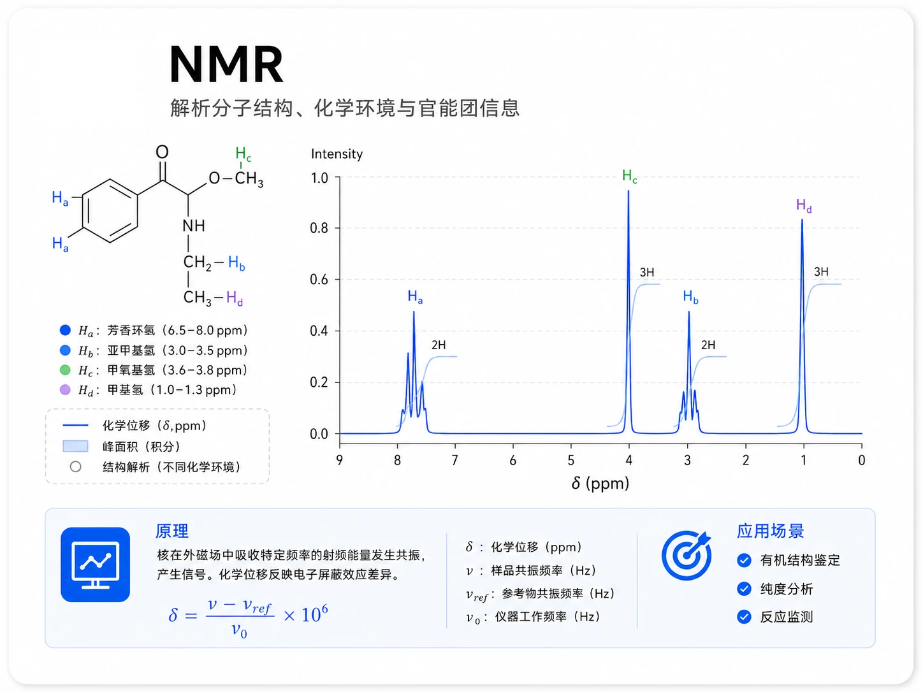Click the Hc peak at 4 ppm

click(x=629, y=312)
